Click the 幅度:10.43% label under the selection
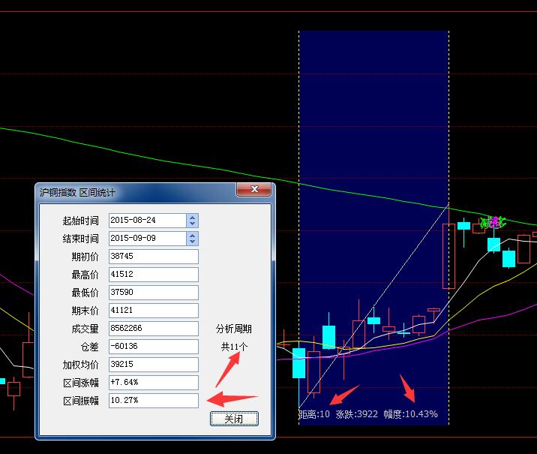 pos(410,414)
